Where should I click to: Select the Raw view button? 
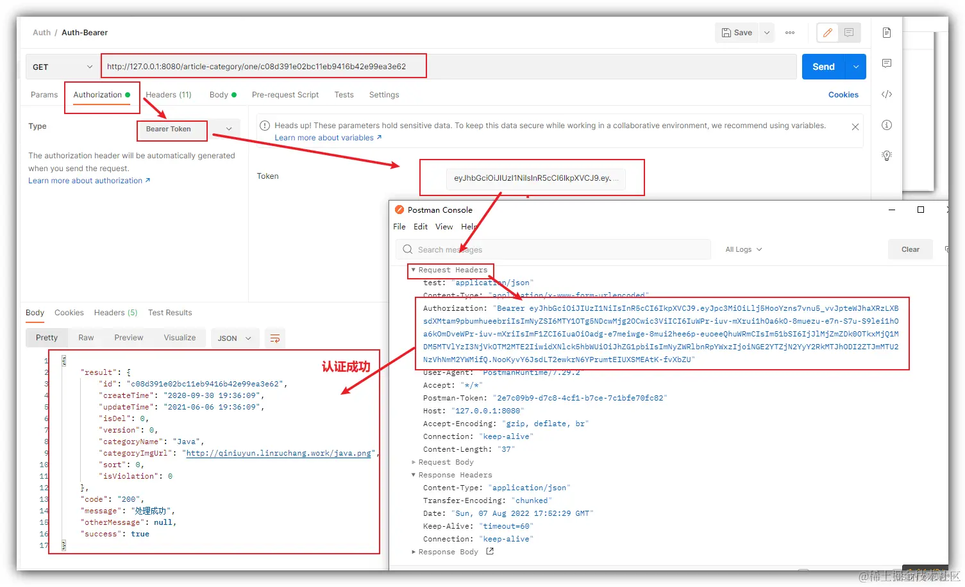(x=86, y=338)
